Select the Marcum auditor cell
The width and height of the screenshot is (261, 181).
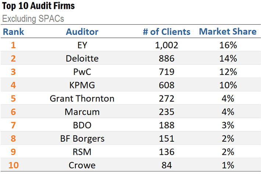click(x=82, y=112)
